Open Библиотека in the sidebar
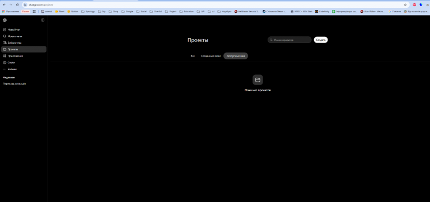This screenshot has width=430, height=202. pyautogui.click(x=24, y=43)
